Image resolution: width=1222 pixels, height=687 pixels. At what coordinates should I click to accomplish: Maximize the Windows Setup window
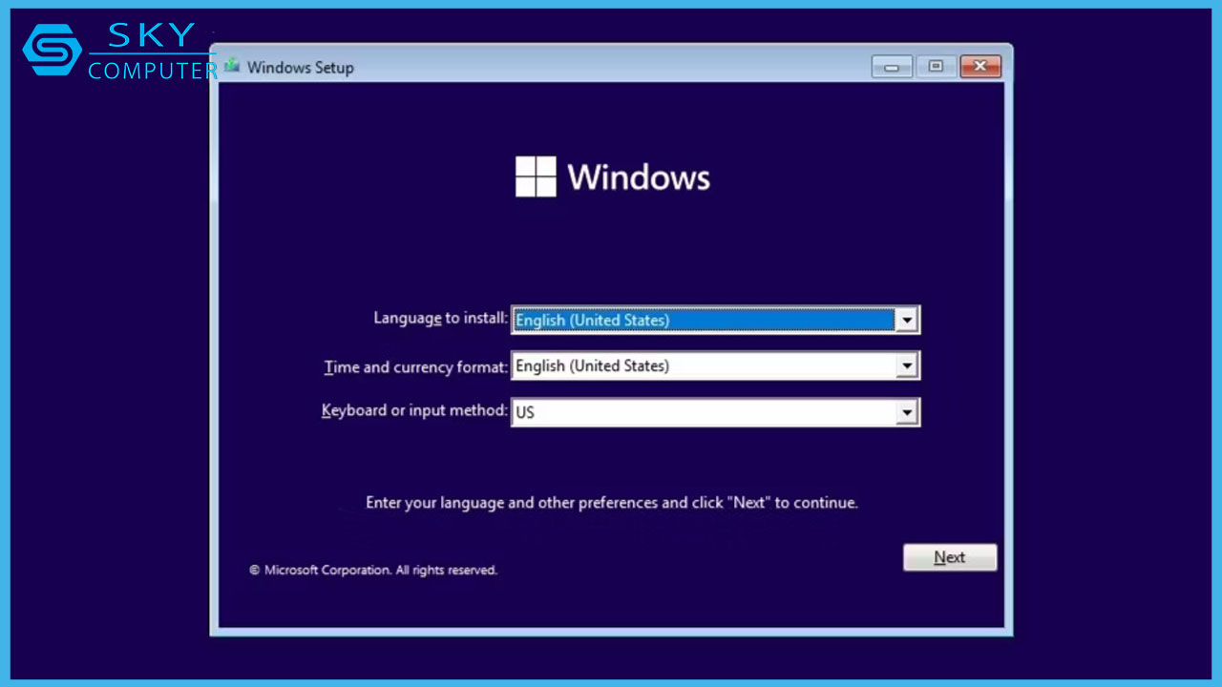point(936,67)
